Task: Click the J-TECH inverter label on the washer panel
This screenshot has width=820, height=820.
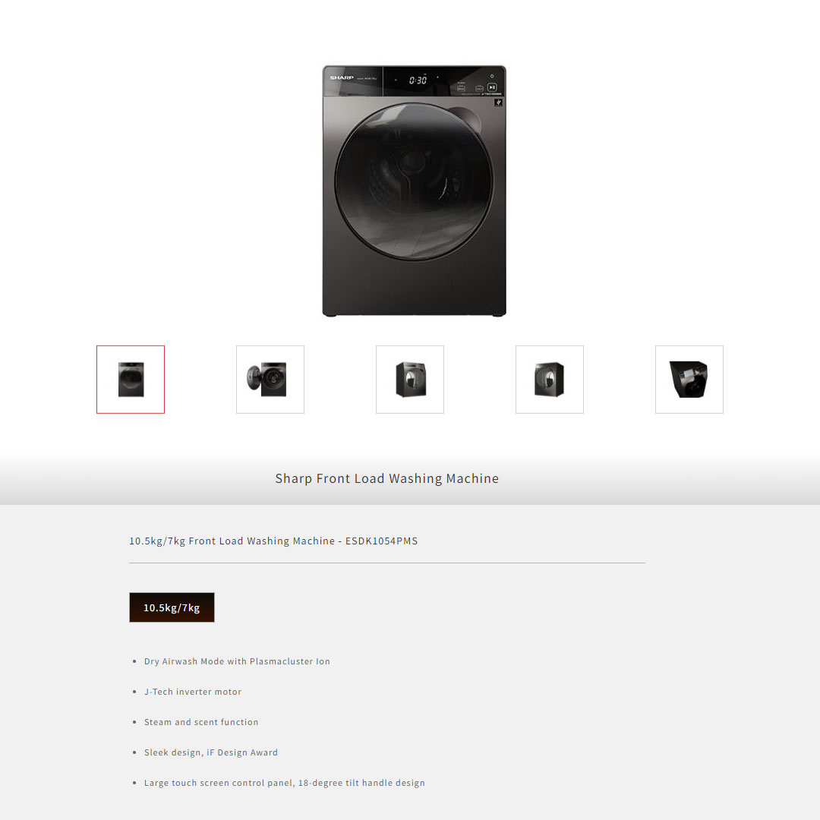Action: 491,94
